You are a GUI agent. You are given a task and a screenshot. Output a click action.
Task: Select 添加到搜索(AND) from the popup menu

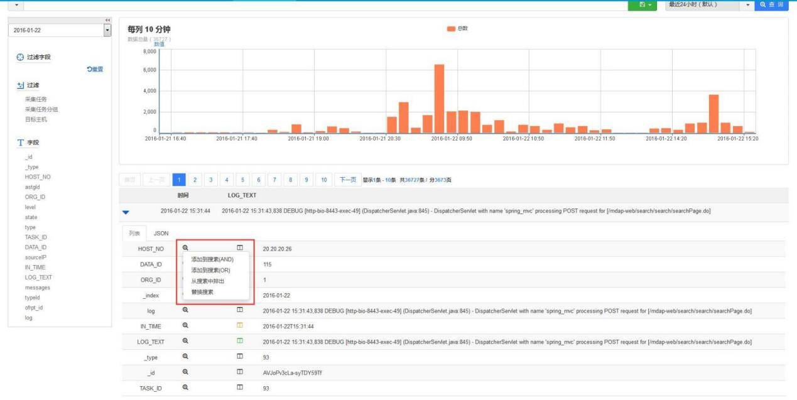212,259
